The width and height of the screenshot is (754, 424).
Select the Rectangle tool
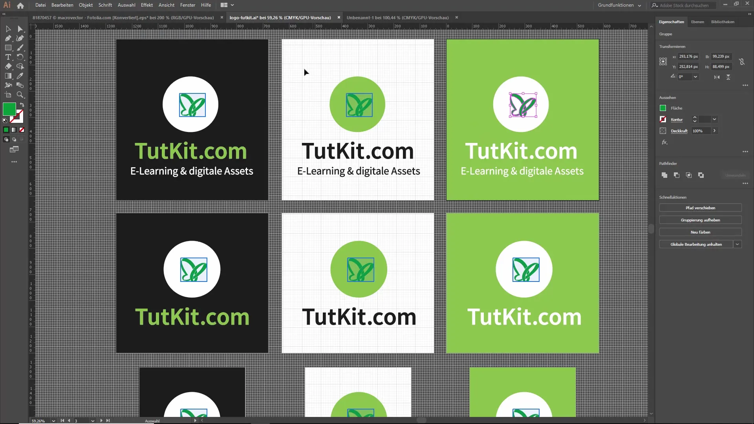(8, 48)
